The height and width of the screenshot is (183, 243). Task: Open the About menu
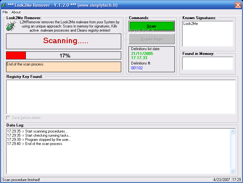click(16, 12)
